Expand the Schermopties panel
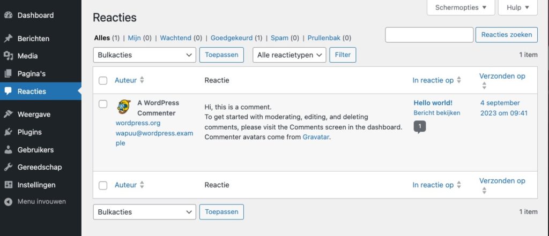The width and height of the screenshot is (549, 236). click(461, 7)
